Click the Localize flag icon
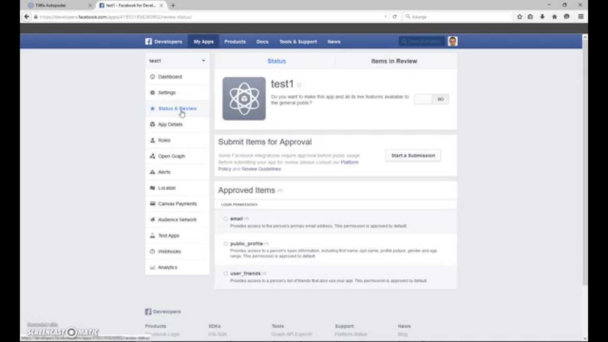Screen dimensions: 608x342 152,188
